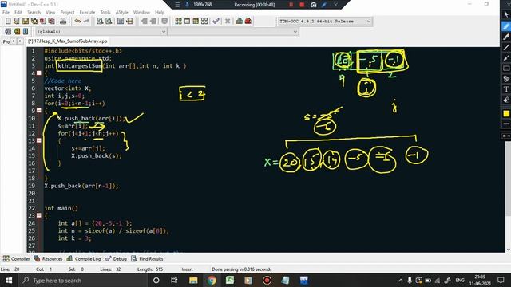
Task: Open the Compile Log tab
Action: (84, 258)
